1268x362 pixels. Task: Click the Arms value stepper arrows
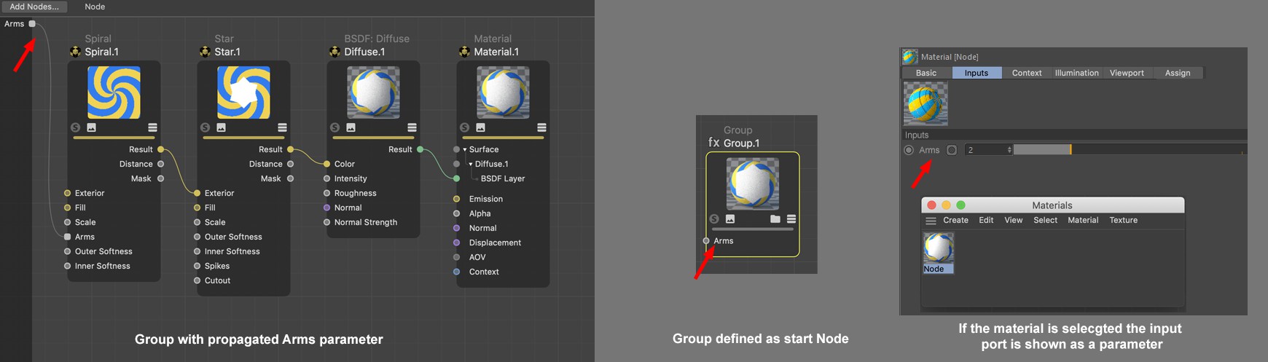point(1009,150)
